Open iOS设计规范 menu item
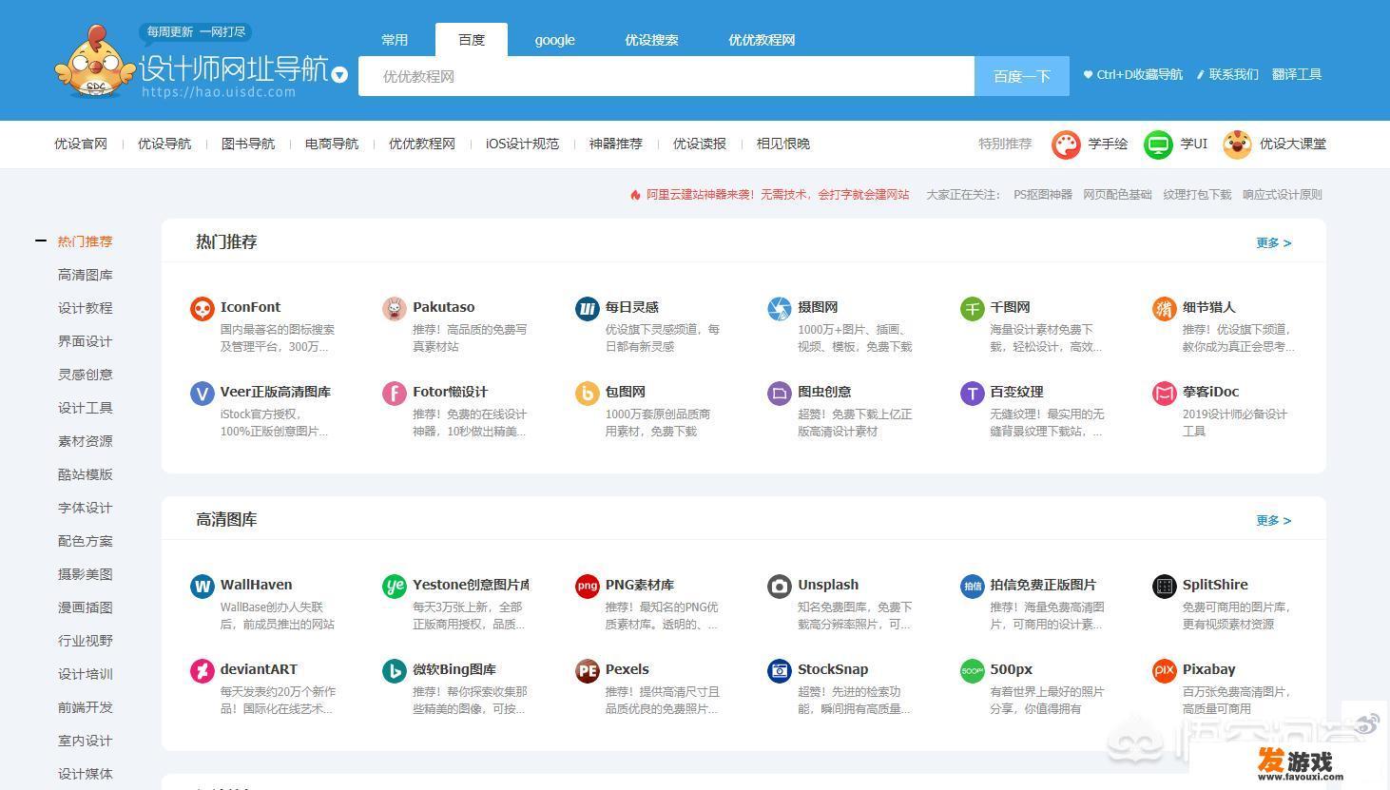The image size is (1390, 790). [x=522, y=144]
